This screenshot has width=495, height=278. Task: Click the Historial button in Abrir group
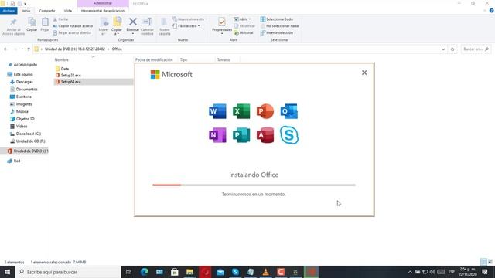244,32
